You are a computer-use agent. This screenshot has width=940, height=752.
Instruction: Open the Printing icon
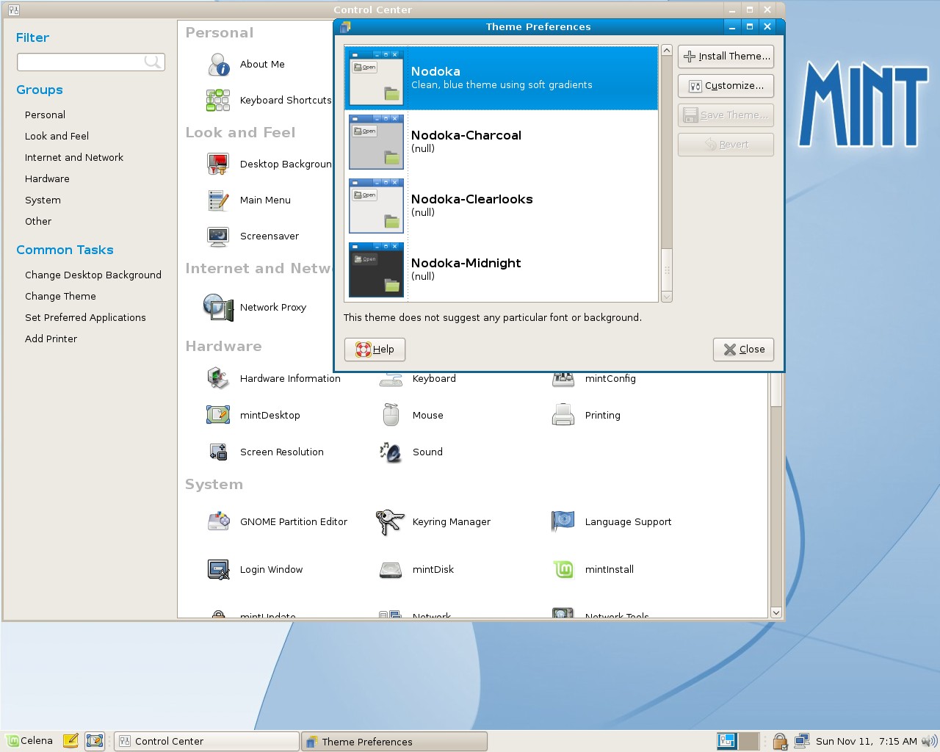tap(563, 415)
